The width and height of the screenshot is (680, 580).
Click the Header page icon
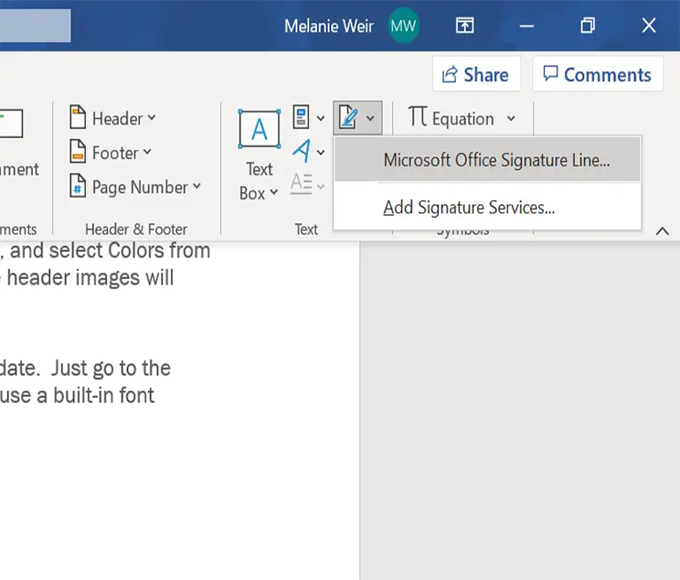(x=78, y=117)
